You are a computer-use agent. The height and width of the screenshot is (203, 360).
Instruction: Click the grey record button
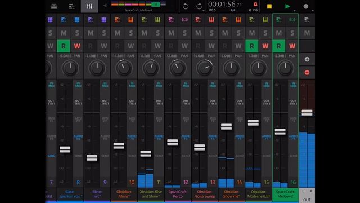click(305, 6)
